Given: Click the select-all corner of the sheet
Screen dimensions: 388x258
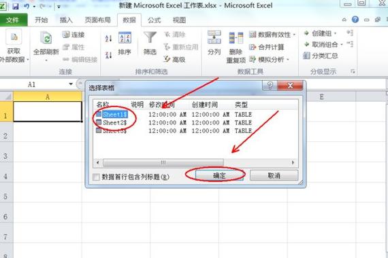Looking at the screenshot, I should [6, 96].
